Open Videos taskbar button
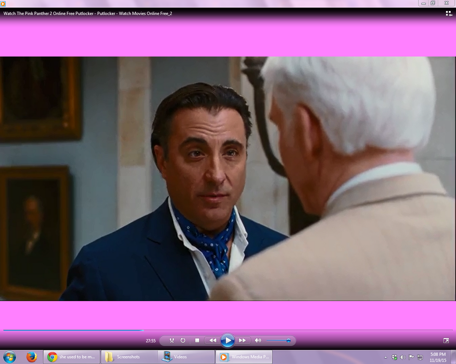Image resolution: width=456 pixels, height=364 pixels. point(187,357)
